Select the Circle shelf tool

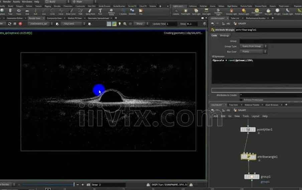pyautogui.click(x=52, y=12)
